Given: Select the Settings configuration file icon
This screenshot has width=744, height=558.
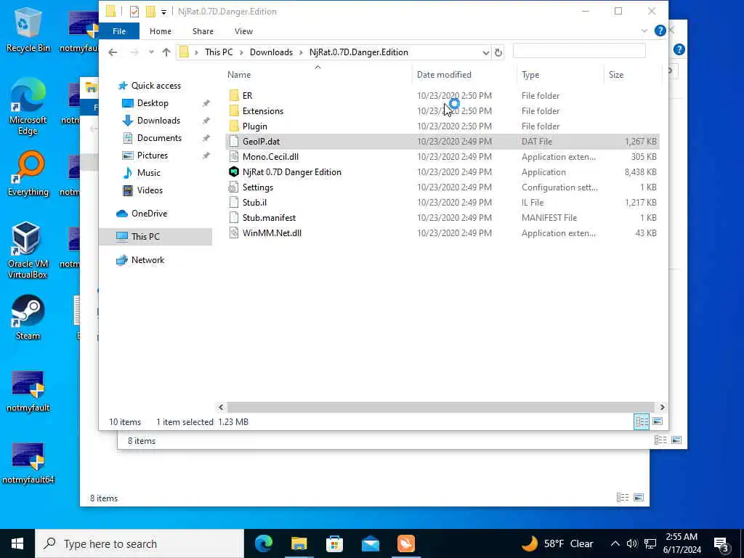Looking at the screenshot, I should pyautogui.click(x=234, y=187).
